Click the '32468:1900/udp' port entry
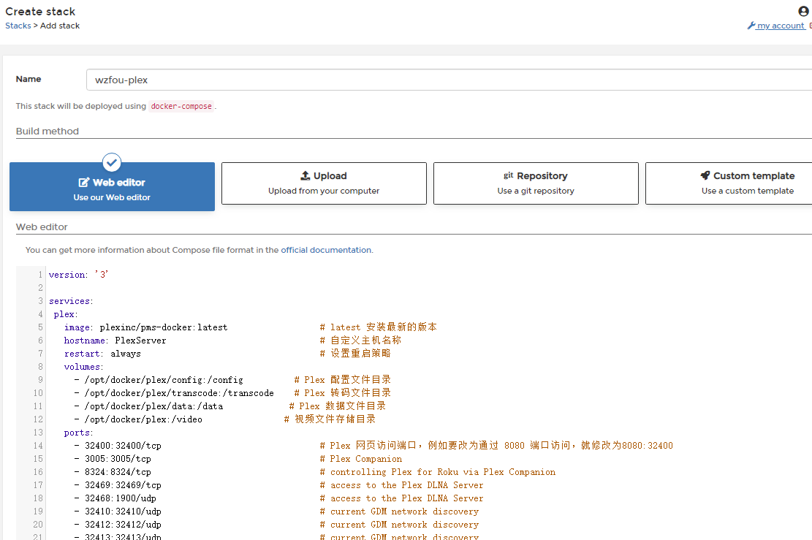The image size is (812, 540). click(x=120, y=498)
